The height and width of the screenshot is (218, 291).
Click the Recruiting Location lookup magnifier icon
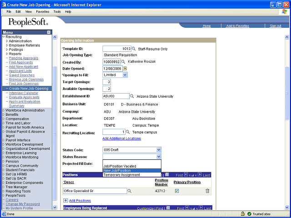click(x=128, y=132)
